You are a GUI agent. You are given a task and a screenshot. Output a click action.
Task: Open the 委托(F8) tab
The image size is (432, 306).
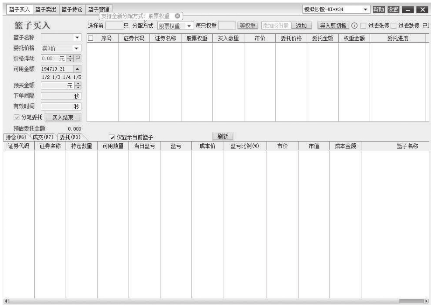coord(70,137)
